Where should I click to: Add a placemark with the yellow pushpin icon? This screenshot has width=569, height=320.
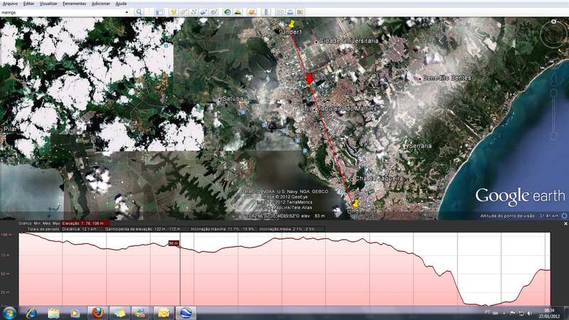coord(174,12)
